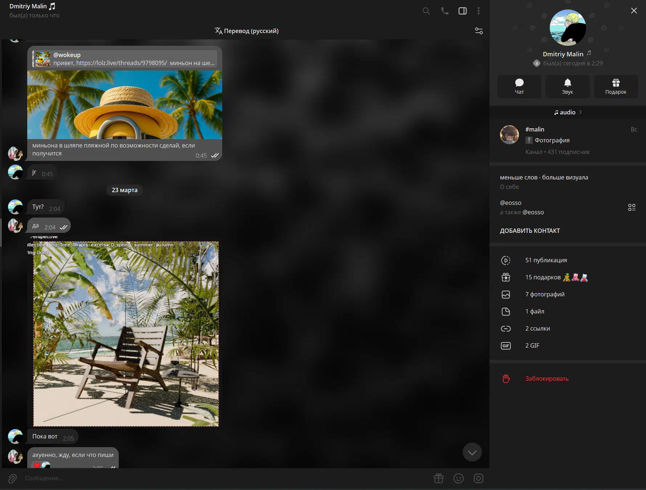Click the attach file paperclip icon

click(x=12, y=478)
